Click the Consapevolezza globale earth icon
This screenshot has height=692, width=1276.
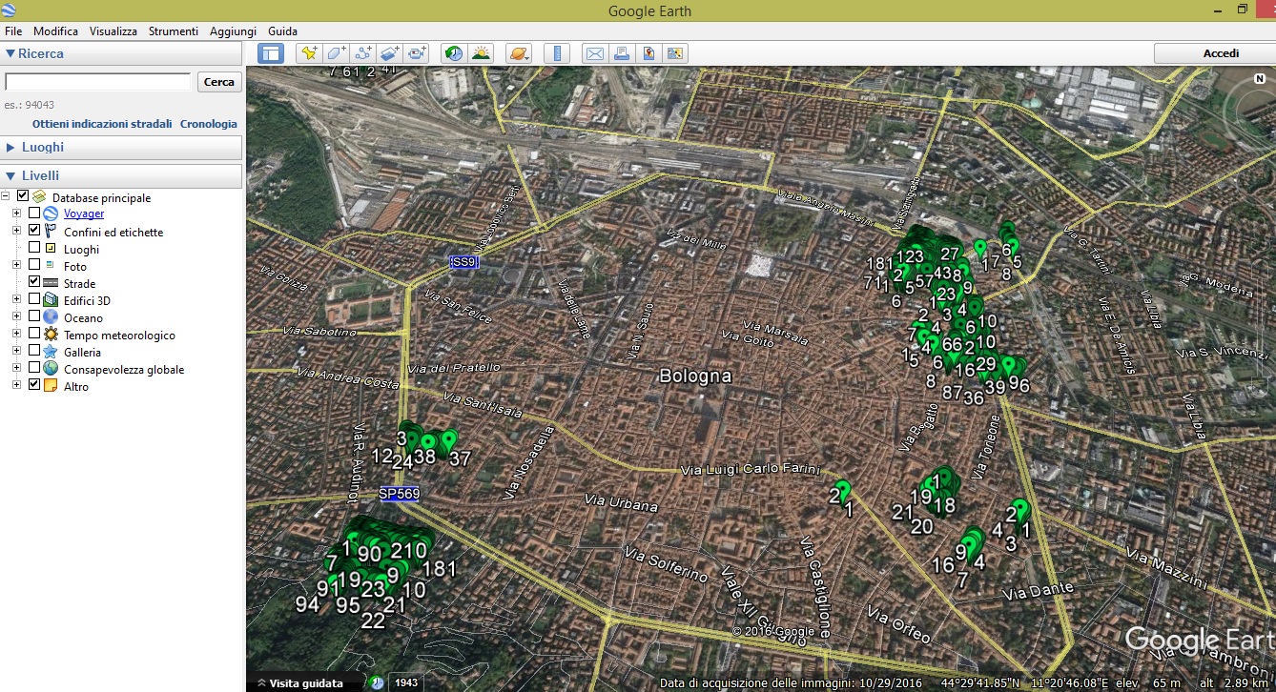[x=51, y=369]
